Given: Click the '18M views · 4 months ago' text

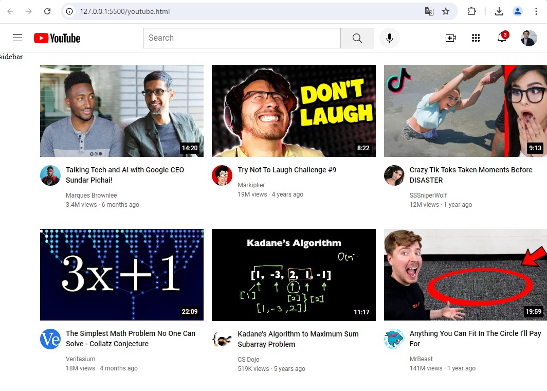Looking at the screenshot, I should tap(102, 368).
